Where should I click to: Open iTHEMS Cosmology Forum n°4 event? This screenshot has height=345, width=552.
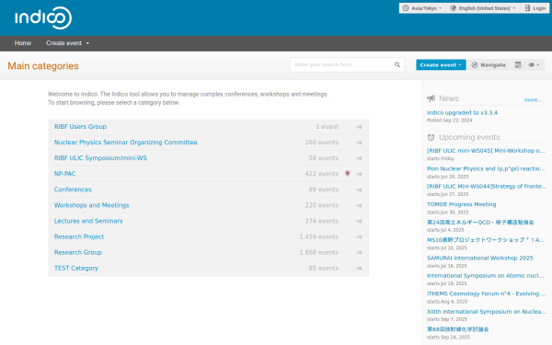[487, 293]
